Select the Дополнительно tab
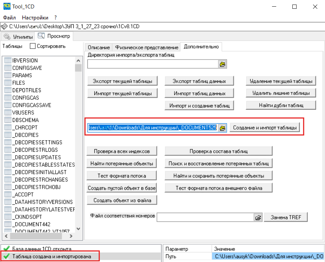Screen dimensions: 325x262 coord(201,47)
